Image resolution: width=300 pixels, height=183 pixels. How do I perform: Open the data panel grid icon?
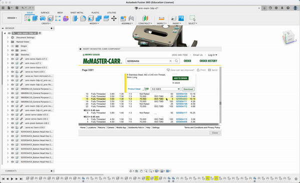[x=3, y=8]
